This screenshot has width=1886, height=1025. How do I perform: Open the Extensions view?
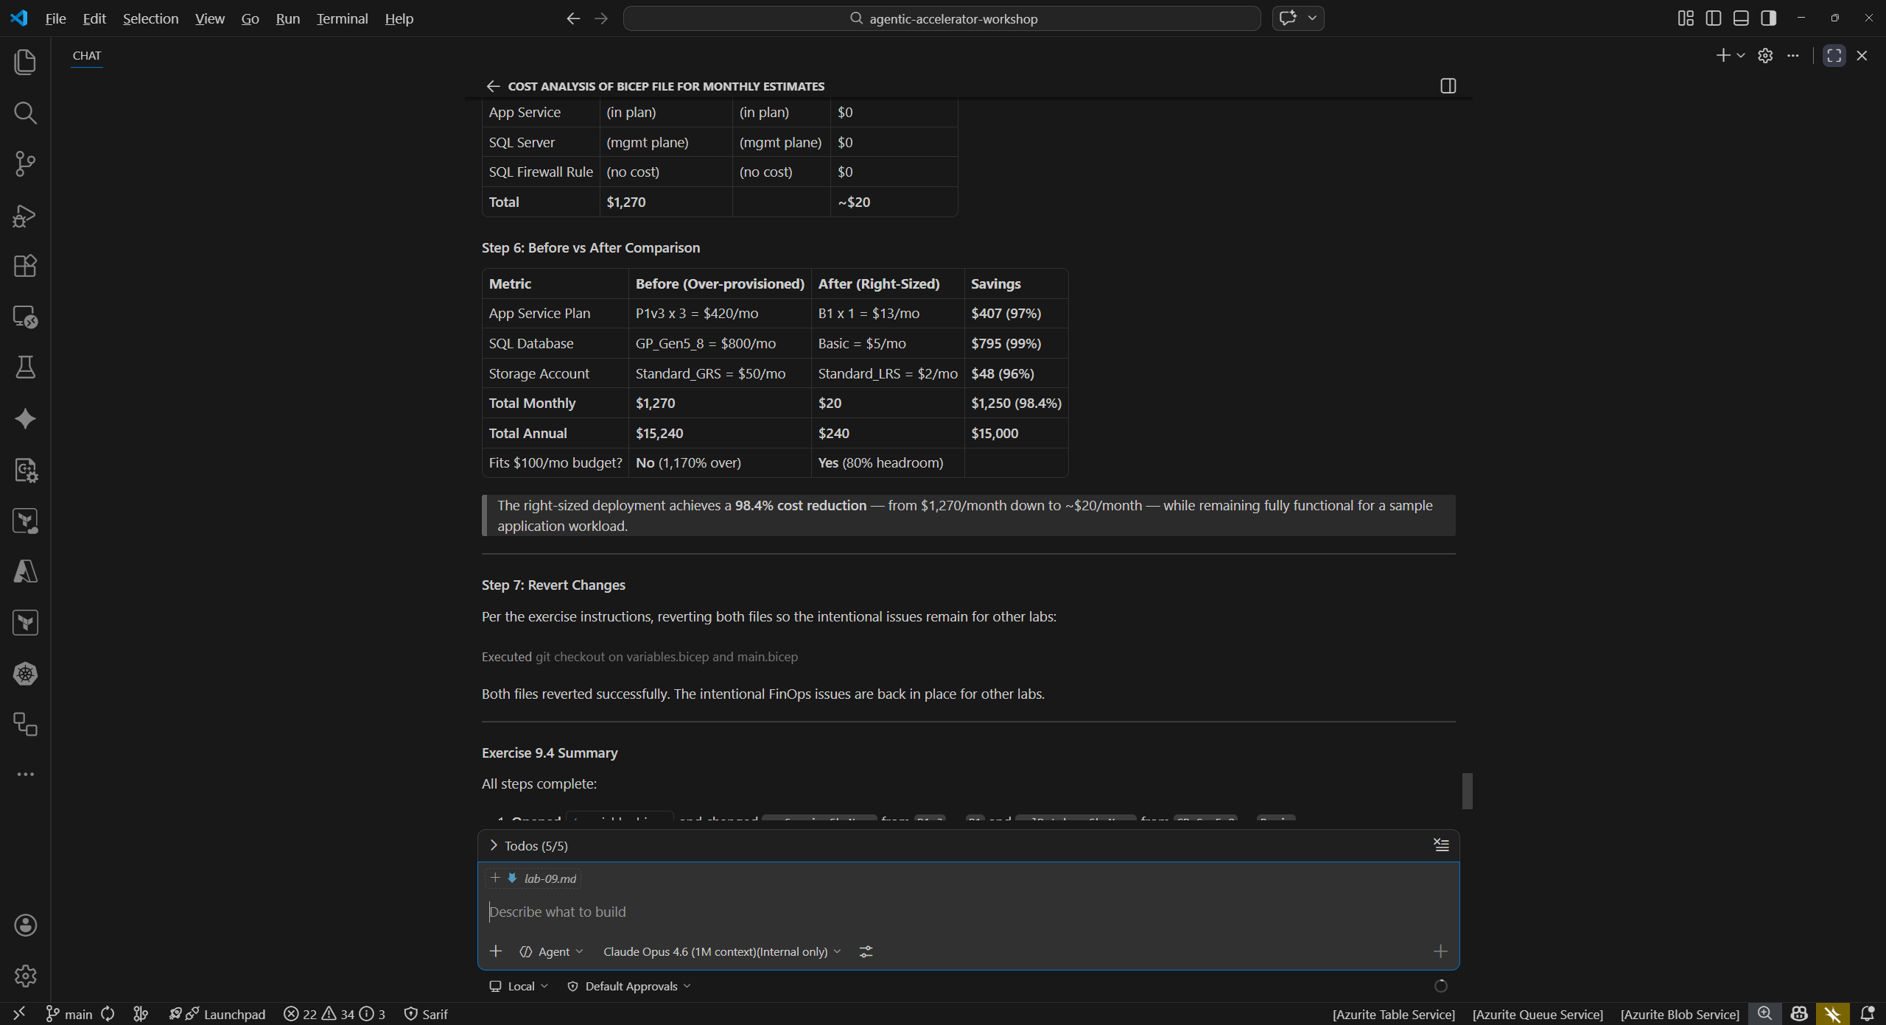point(25,266)
